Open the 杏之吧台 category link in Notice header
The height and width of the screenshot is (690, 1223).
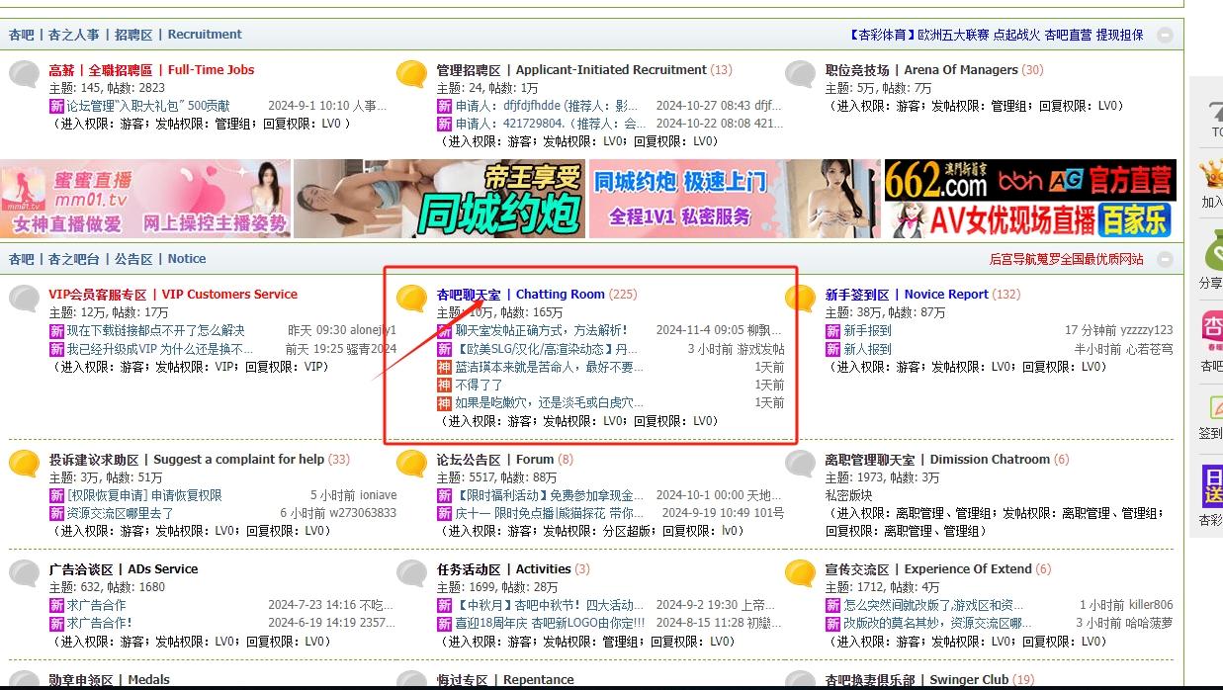74,259
